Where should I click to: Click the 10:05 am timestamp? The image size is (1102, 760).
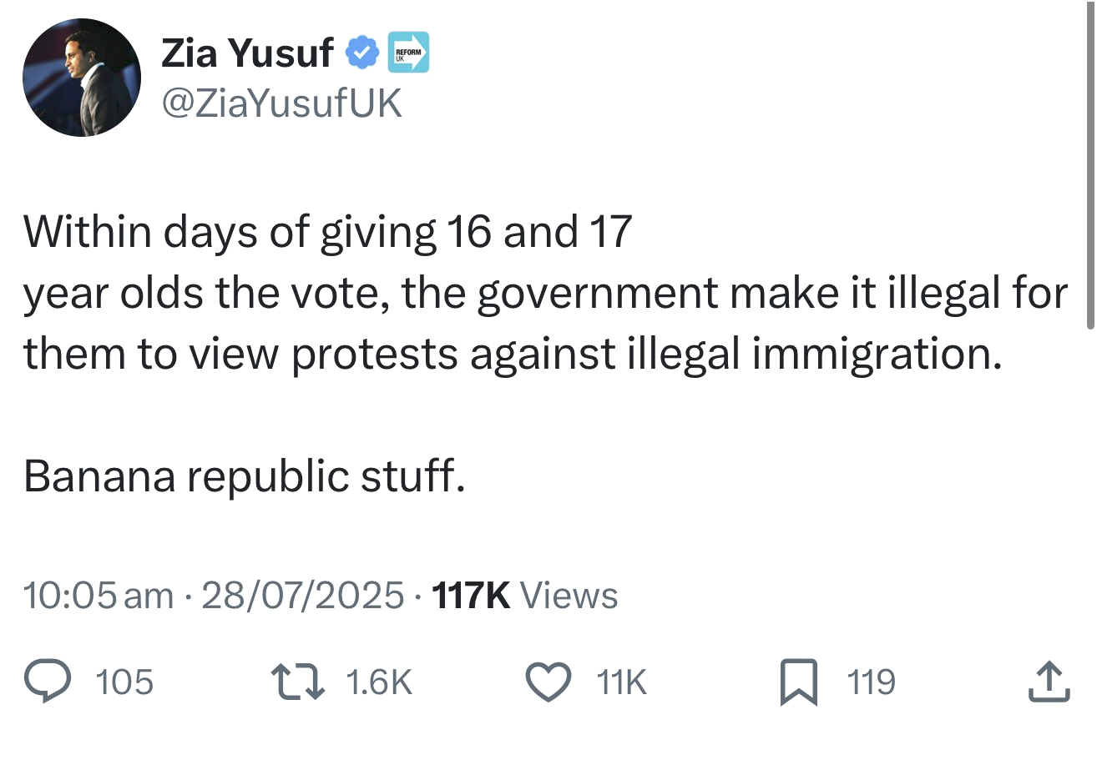99,596
